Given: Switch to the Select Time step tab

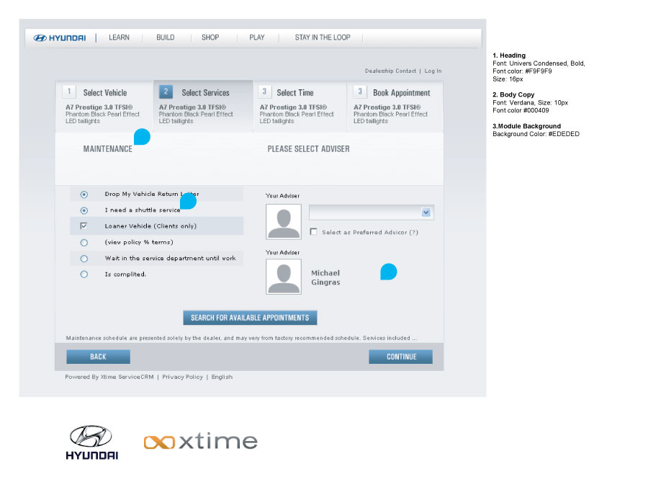Looking at the screenshot, I should 295,93.
